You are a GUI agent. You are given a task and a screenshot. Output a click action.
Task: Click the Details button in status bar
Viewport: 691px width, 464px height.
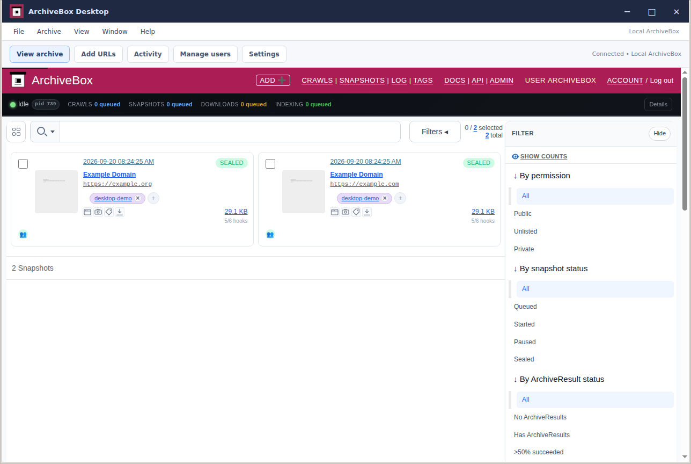click(658, 104)
